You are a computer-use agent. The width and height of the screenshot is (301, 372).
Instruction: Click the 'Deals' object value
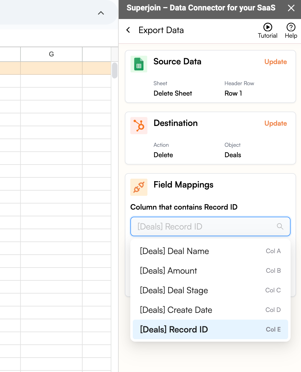tap(233, 155)
